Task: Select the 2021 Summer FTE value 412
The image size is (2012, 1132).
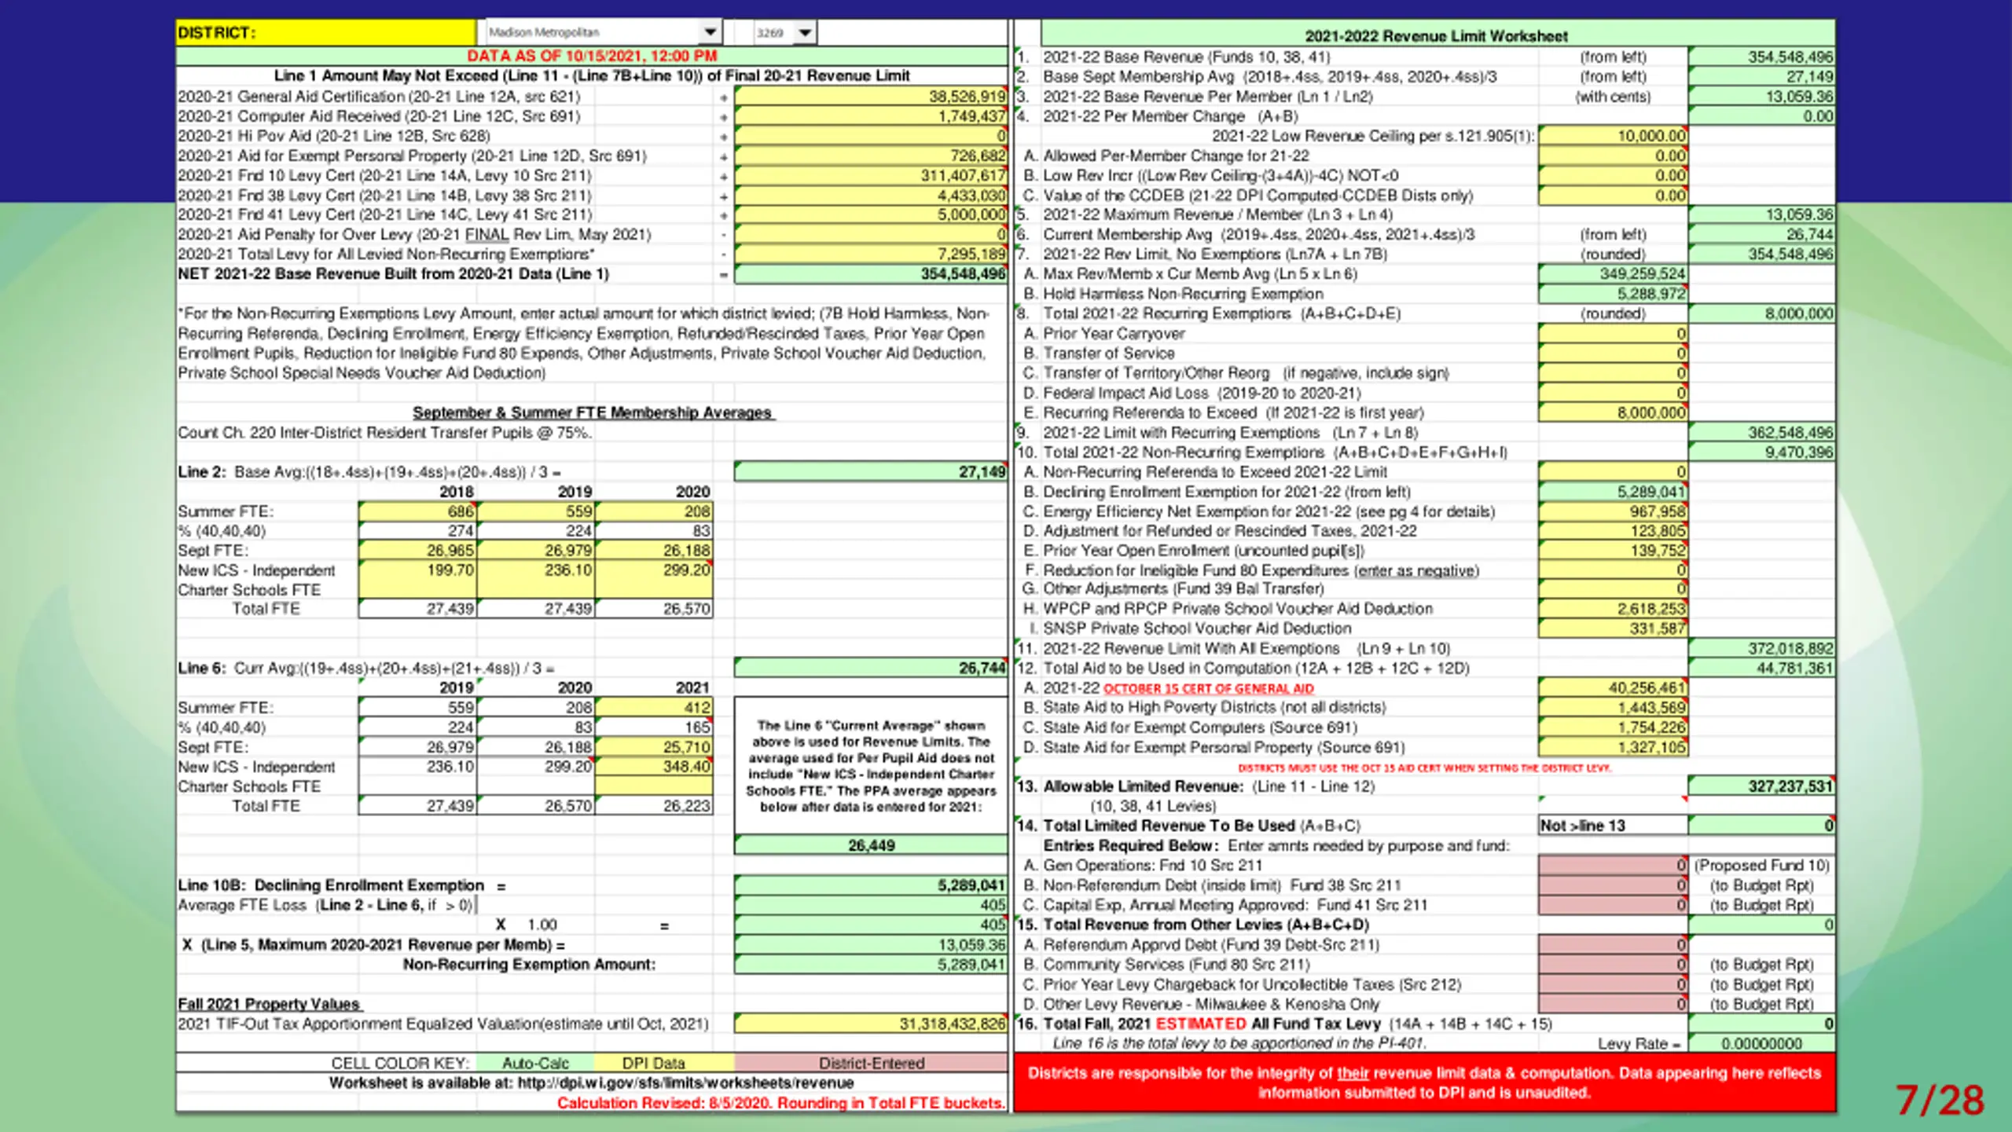Action: click(x=654, y=708)
